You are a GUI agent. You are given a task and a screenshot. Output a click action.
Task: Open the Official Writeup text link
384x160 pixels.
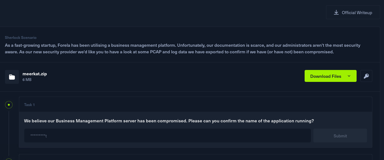(x=357, y=13)
